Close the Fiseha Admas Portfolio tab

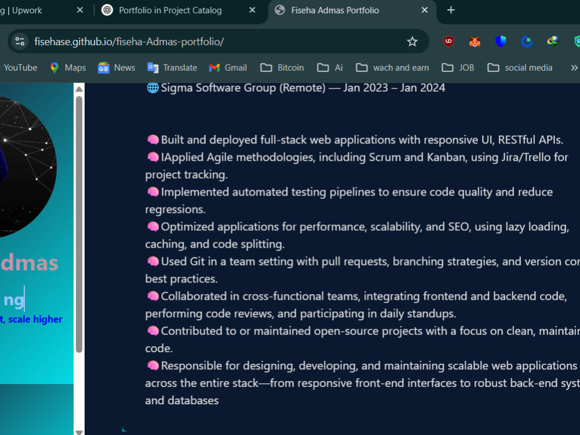click(425, 10)
